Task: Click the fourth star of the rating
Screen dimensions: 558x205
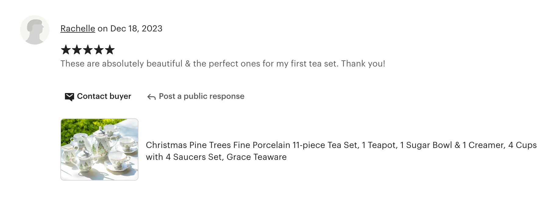Action: [99, 50]
